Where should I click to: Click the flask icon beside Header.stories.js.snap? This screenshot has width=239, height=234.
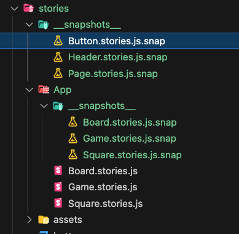(x=58, y=57)
